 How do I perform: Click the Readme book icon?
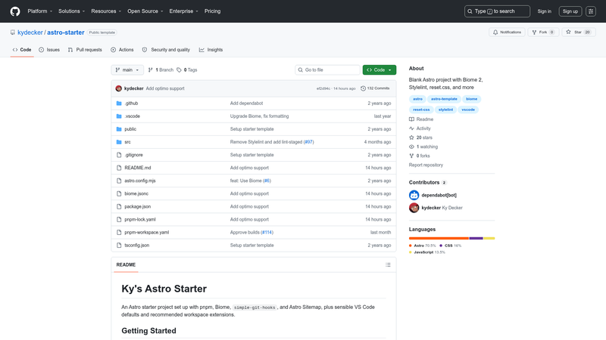(411, 119)
